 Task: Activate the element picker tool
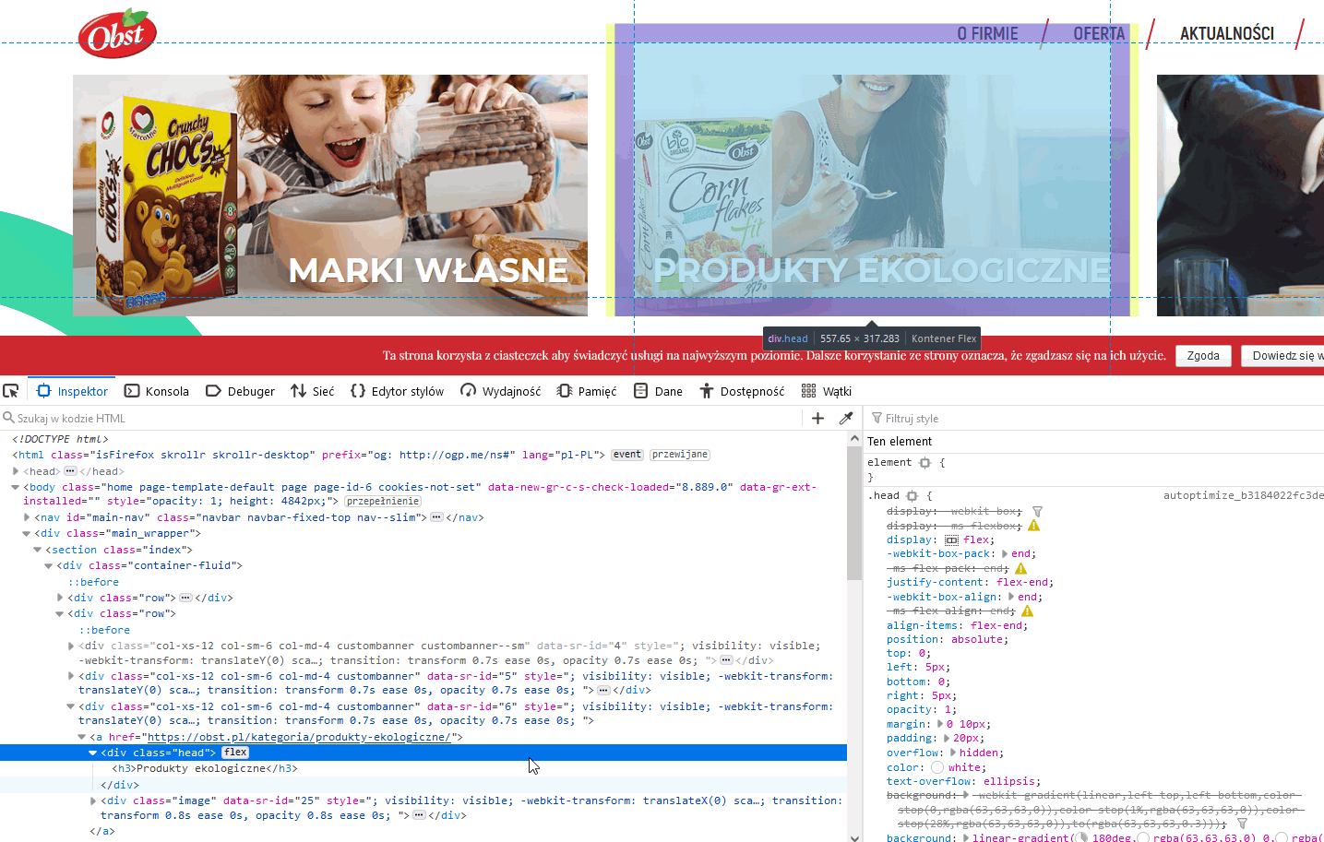coord(11,391)
